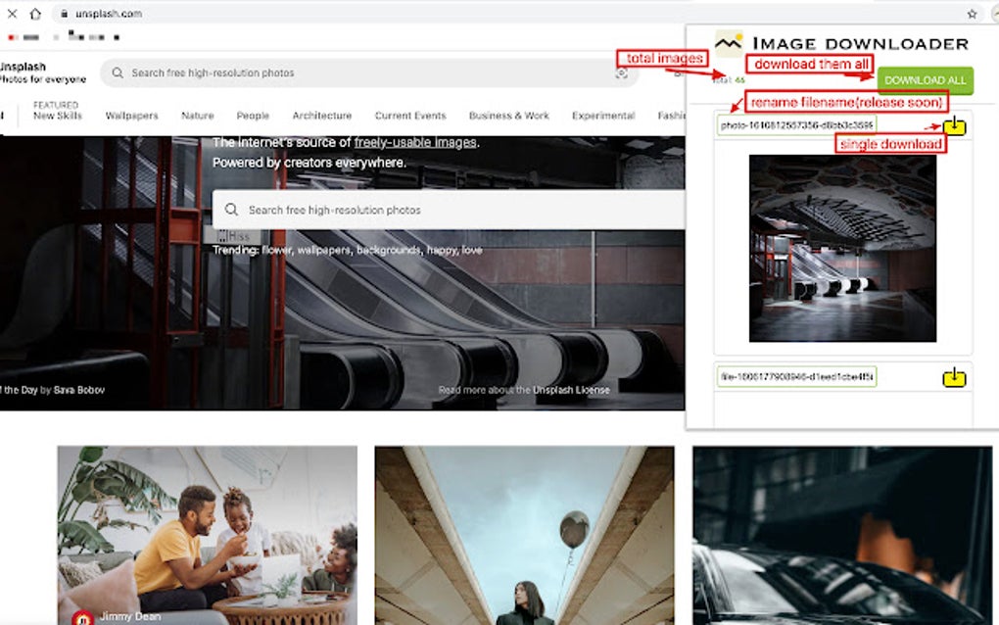Screen dimensions: 999x625
Task: Open the Wallpapers category
Action: coord(131,115)
